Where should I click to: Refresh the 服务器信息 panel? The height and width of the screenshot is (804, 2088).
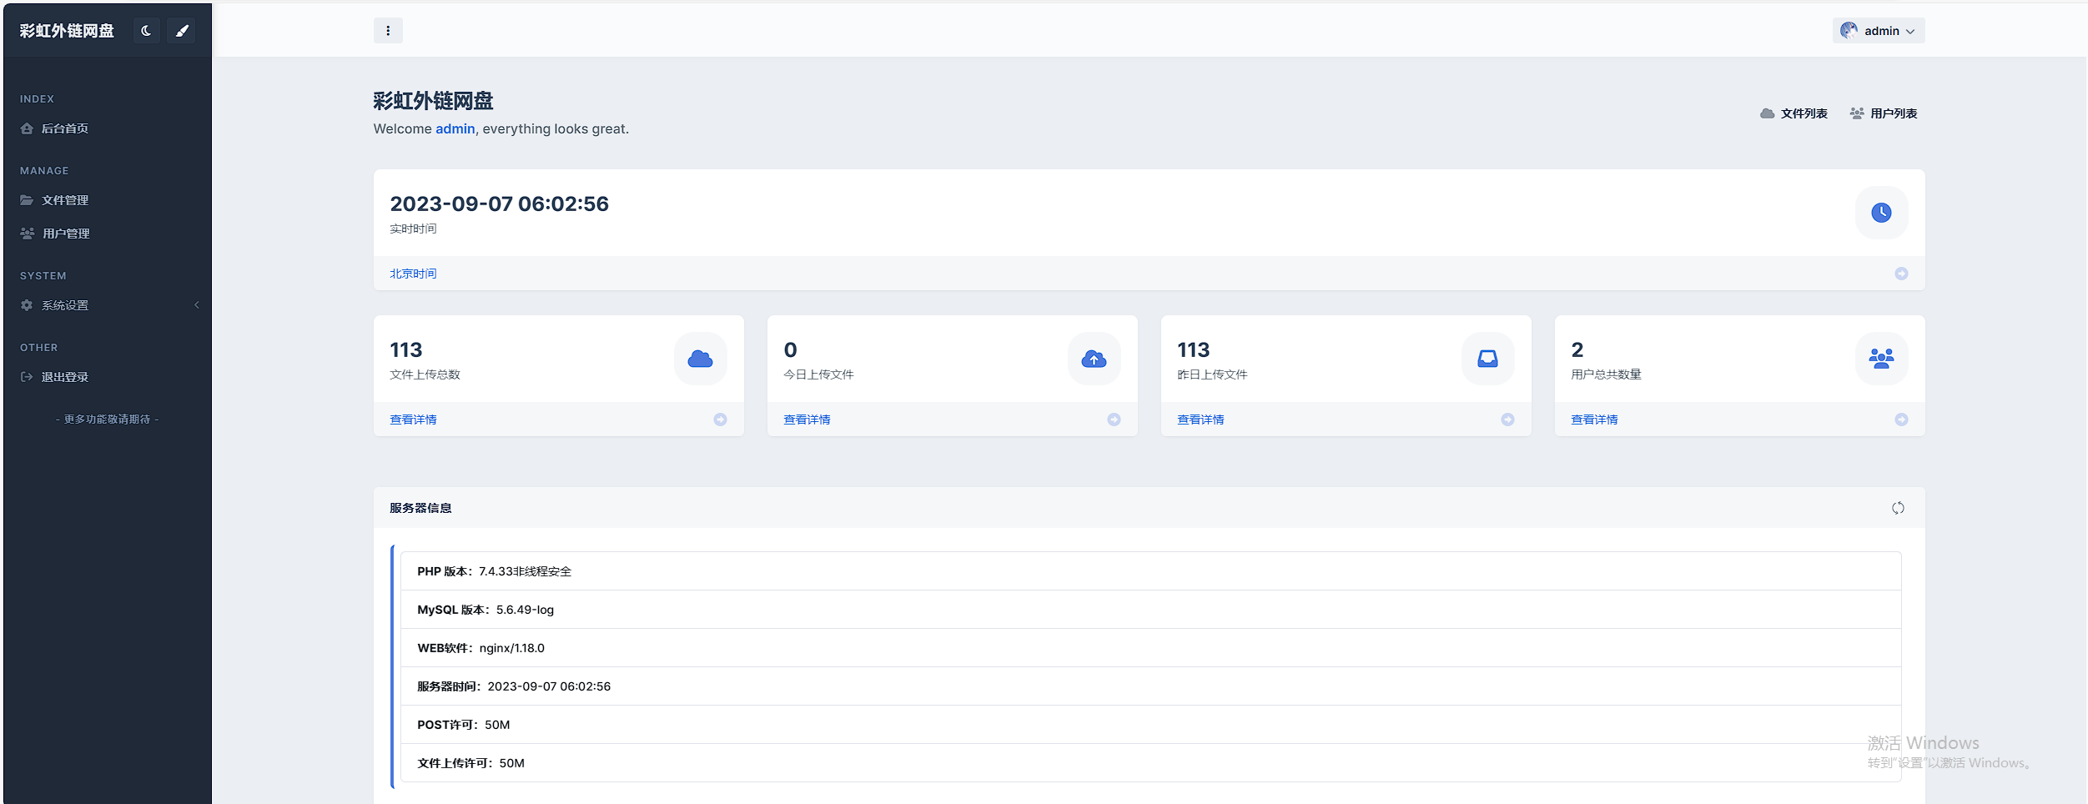click(x=1899, y=507)
